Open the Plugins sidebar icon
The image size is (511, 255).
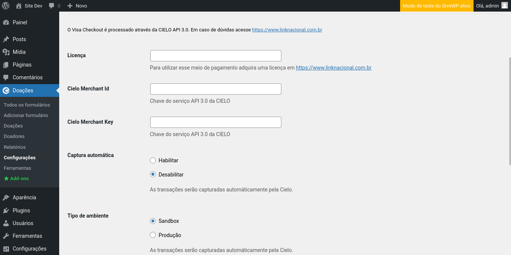coord(7,211)
